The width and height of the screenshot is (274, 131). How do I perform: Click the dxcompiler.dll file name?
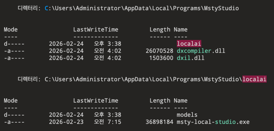(201, 51)
